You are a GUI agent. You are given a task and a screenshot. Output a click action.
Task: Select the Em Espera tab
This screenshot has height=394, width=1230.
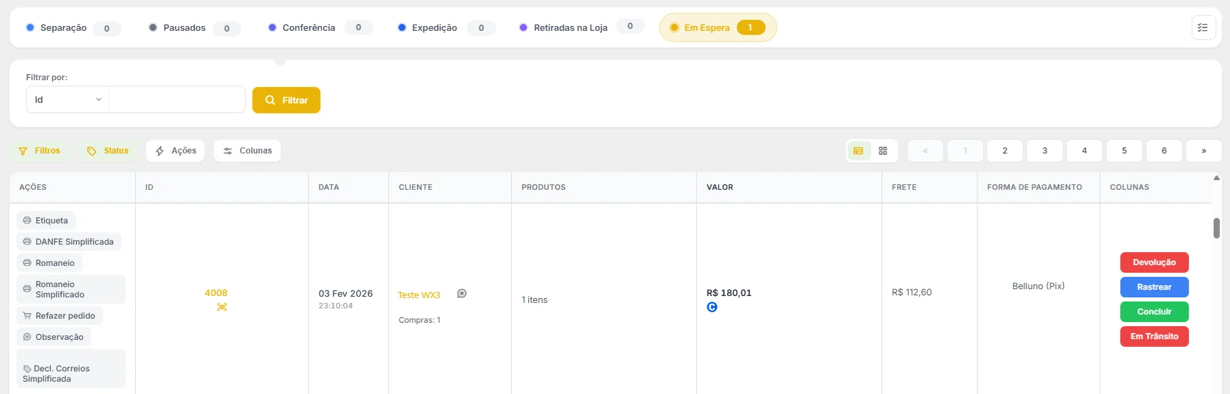tap(718, 27)
